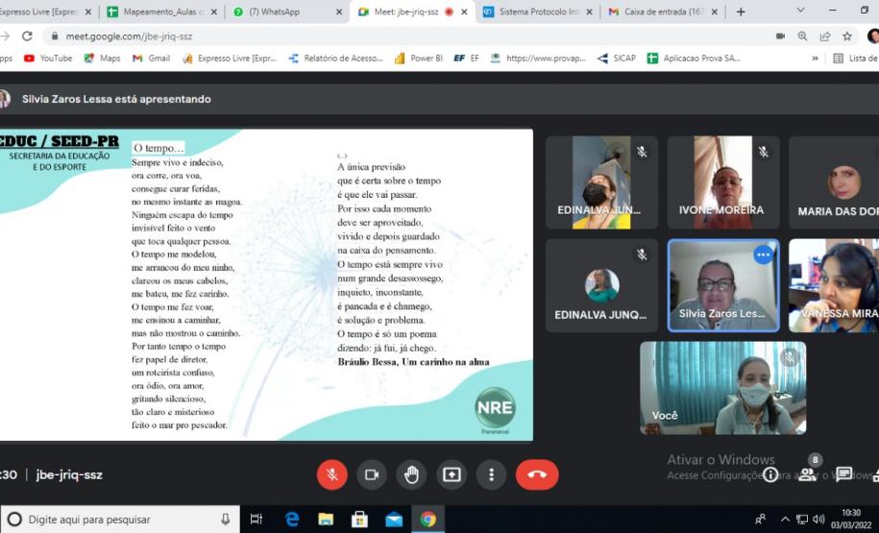Expand hidden bookmarks chevron
This screenshot has height=533, width=879.
pos(815,58)
